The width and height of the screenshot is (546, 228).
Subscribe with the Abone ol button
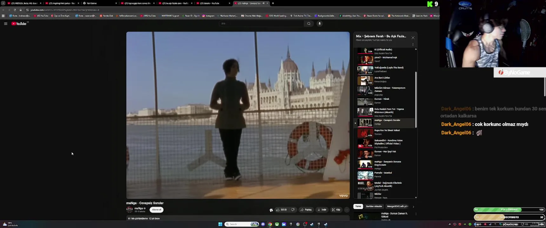(156, 210)
